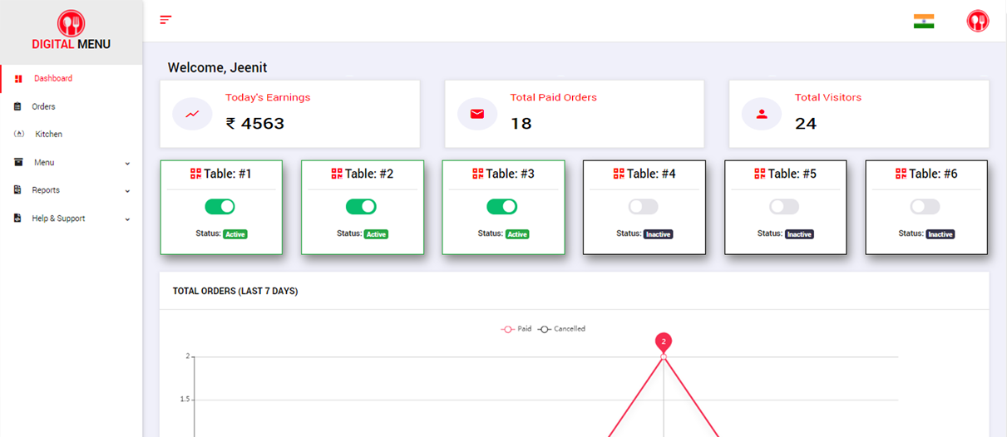Click the Total Paid Orders envelope icon
The width and height of the screenshot is (1007, 437).
(x=477, y=114)
